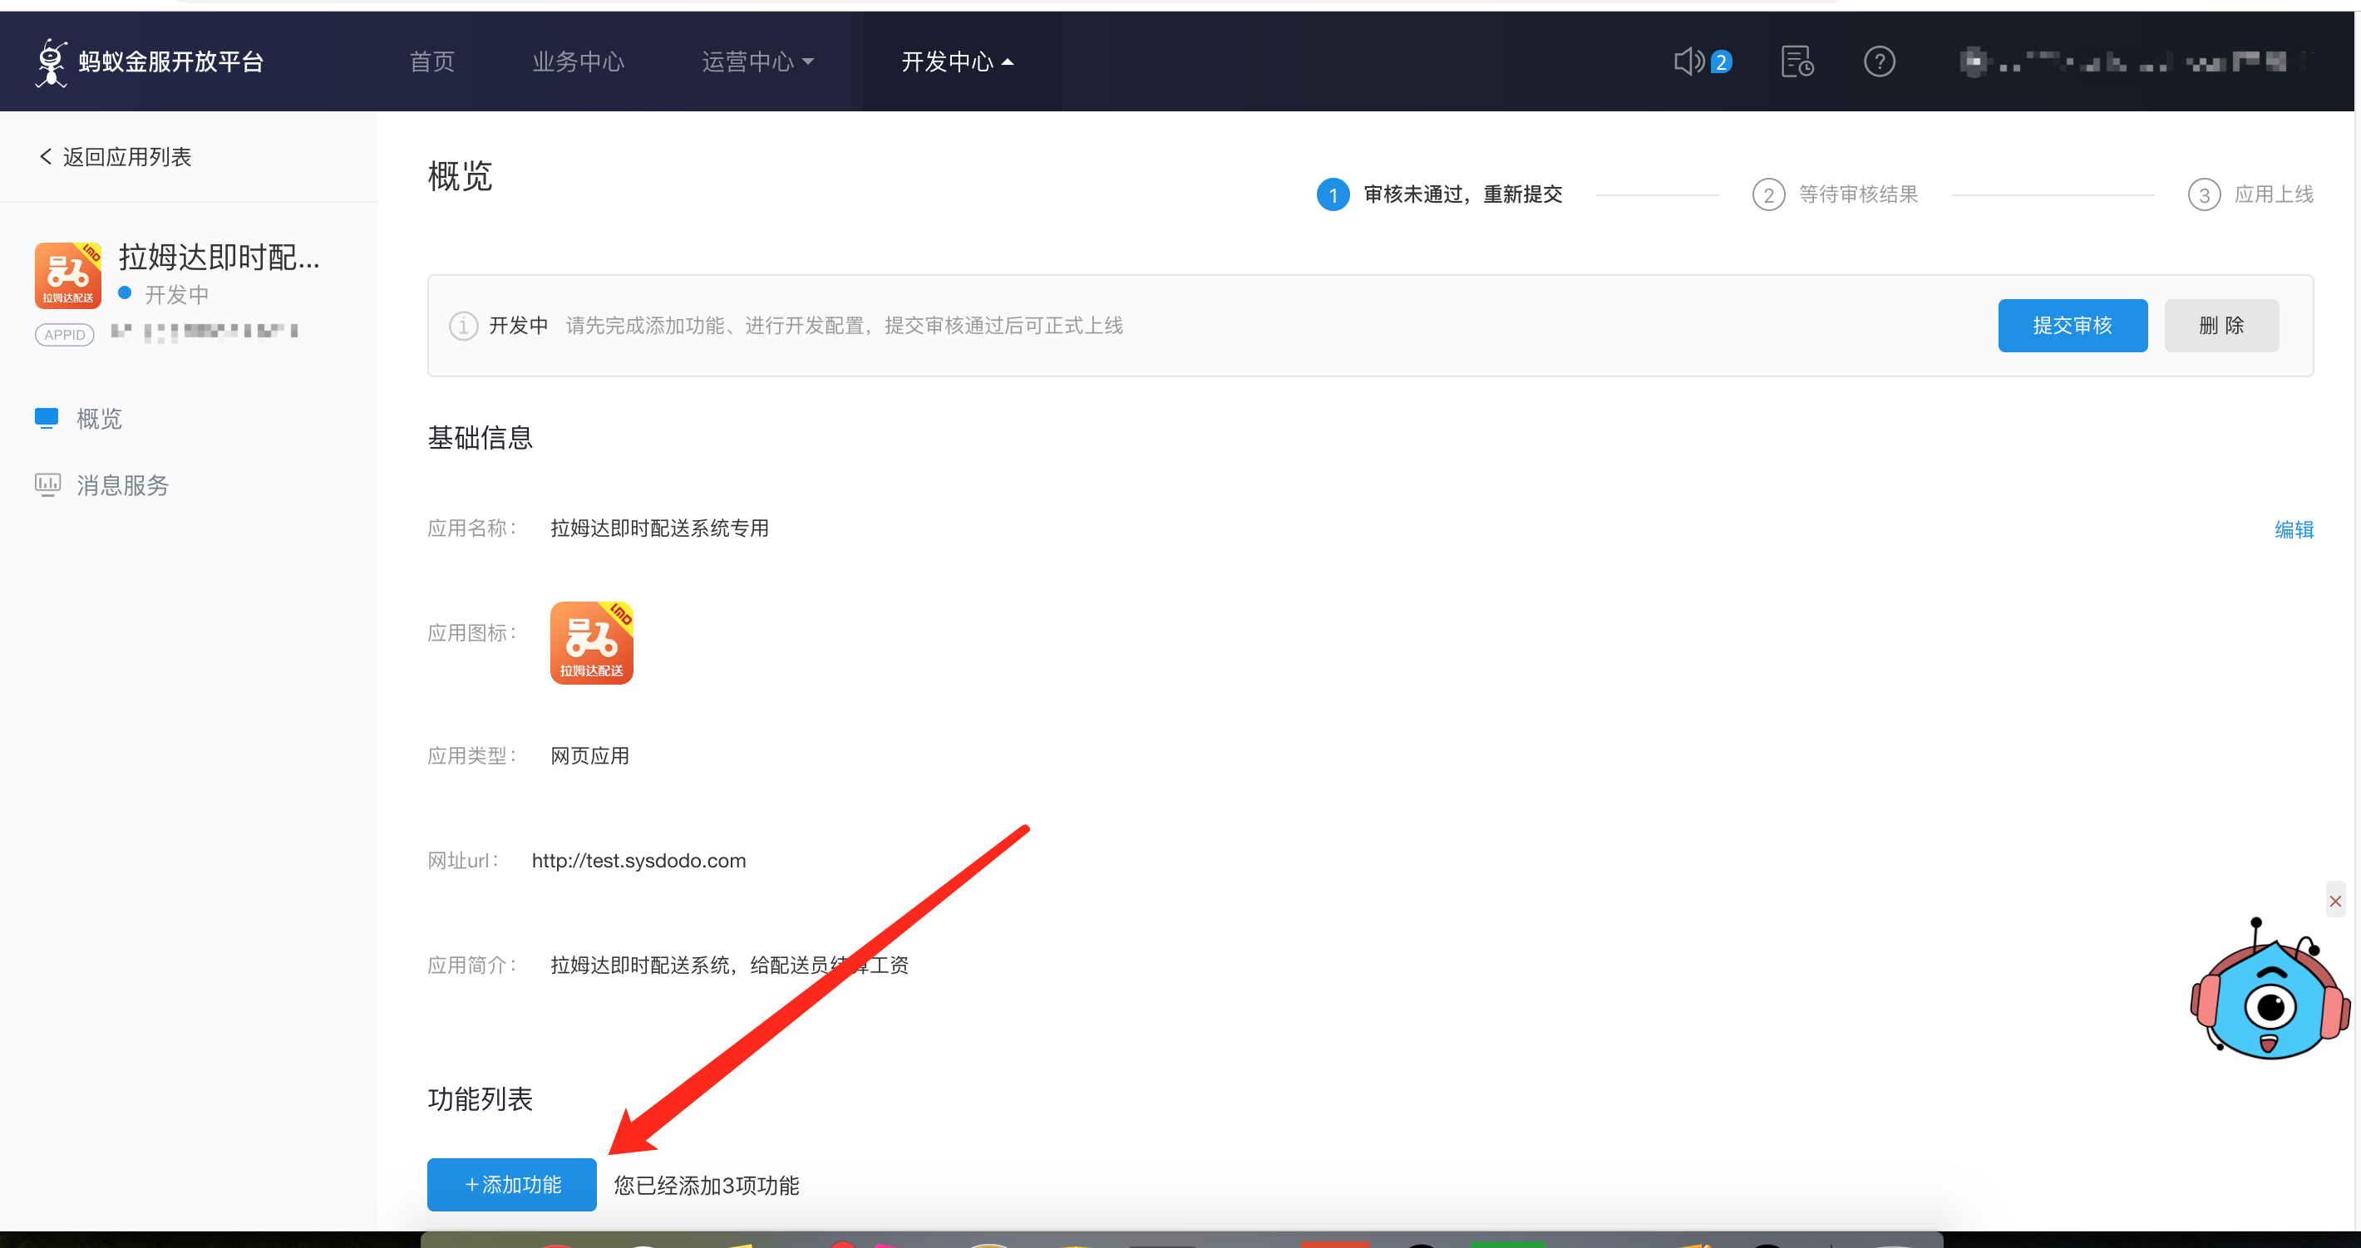Image resolution: width=2361 pixels, height=1248 pixels.
Task: Click the 网页应用 app type value
Action: 589,756
